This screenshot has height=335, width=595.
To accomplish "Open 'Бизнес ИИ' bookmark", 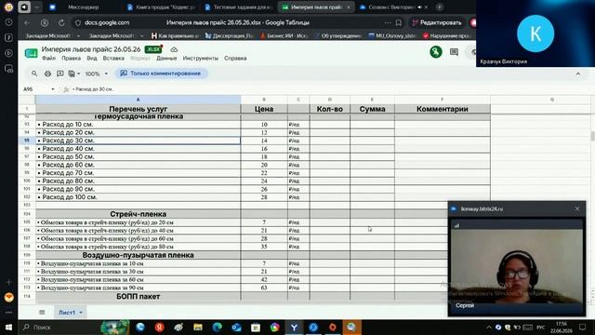I will [284, 35].
